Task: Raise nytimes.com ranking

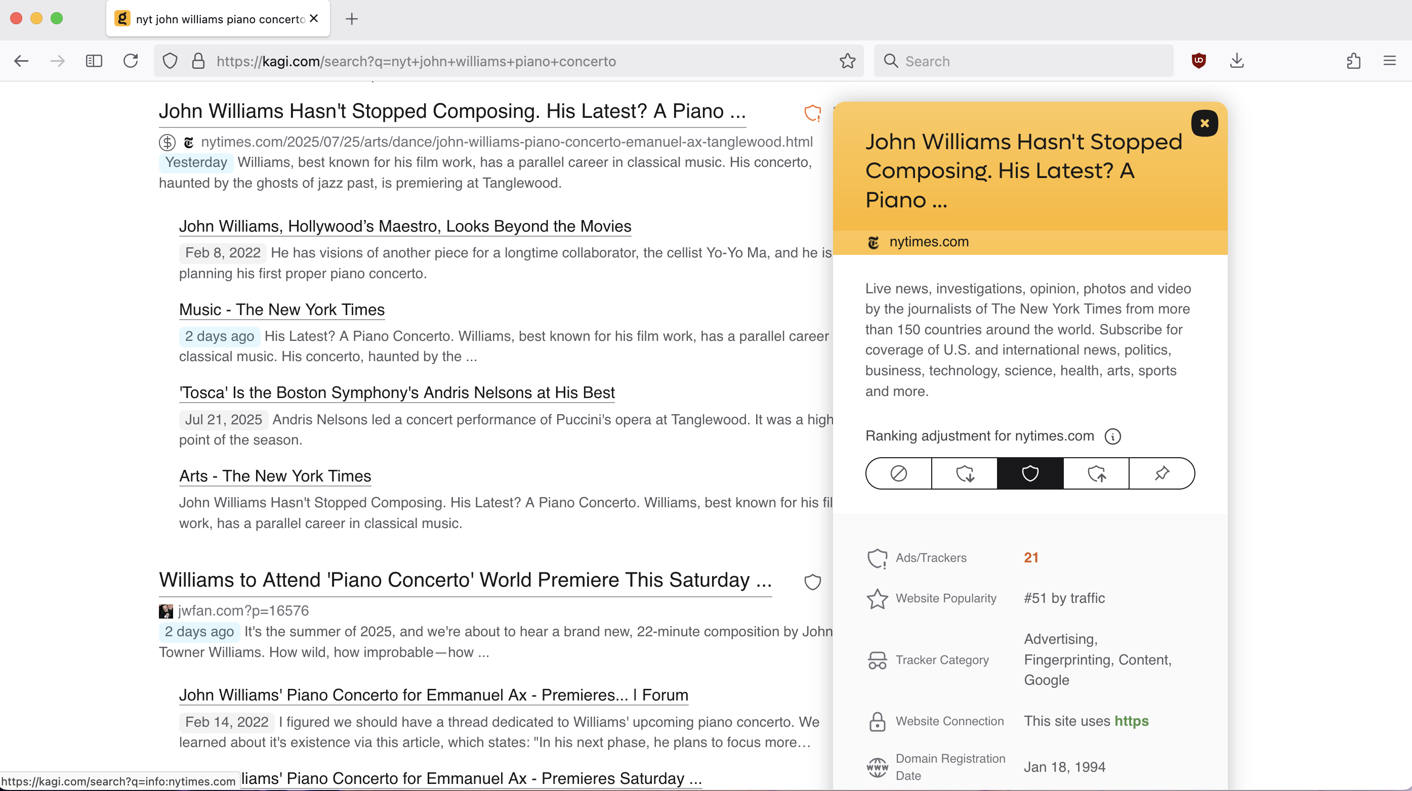Action: (x=1096, y=473)
